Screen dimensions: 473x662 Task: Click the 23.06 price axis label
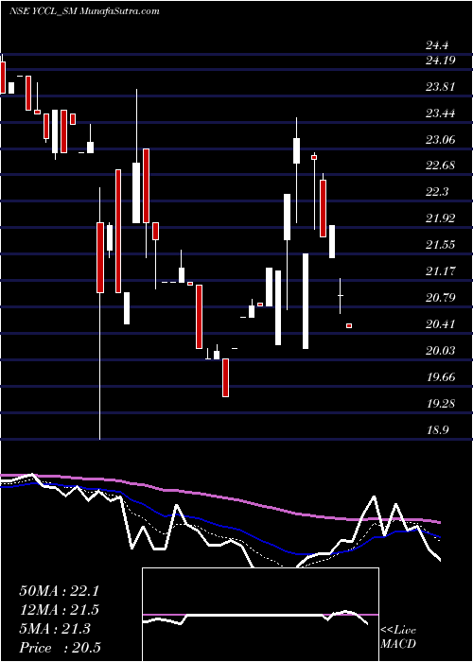click(441, 140)
